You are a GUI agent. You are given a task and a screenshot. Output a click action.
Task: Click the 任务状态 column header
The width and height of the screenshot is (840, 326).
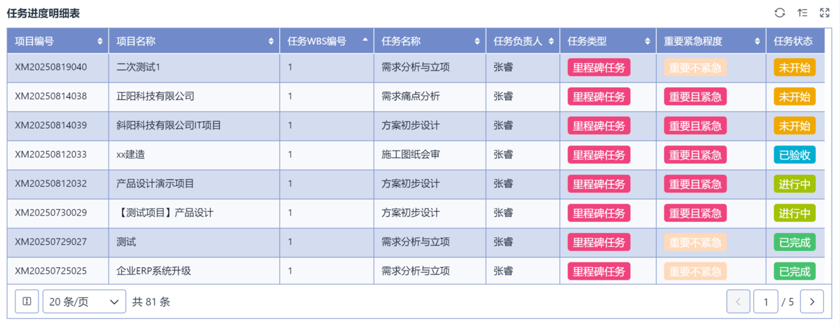pyautogui.click(x=793, y=41)
